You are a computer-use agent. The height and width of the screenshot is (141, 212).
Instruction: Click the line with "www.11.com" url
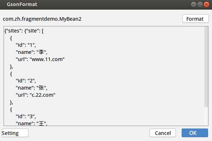(x=40, y=59)
